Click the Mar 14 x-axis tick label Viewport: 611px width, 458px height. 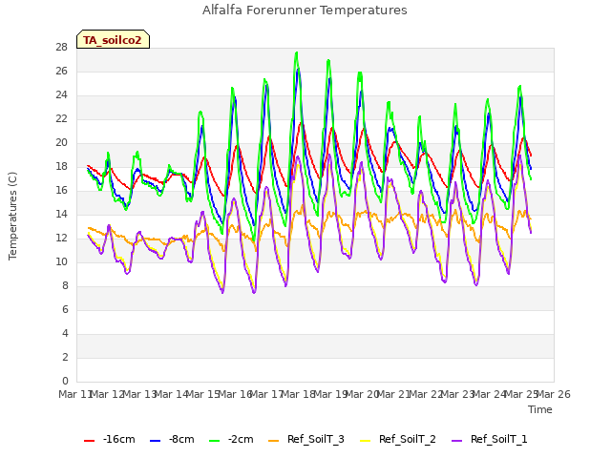click(172, 394)
